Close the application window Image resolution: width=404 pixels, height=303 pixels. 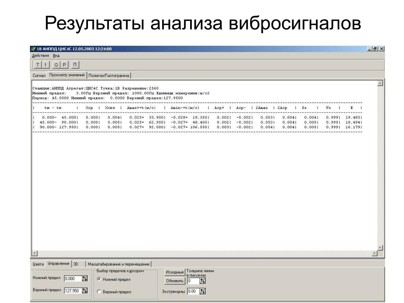(382, 49)
